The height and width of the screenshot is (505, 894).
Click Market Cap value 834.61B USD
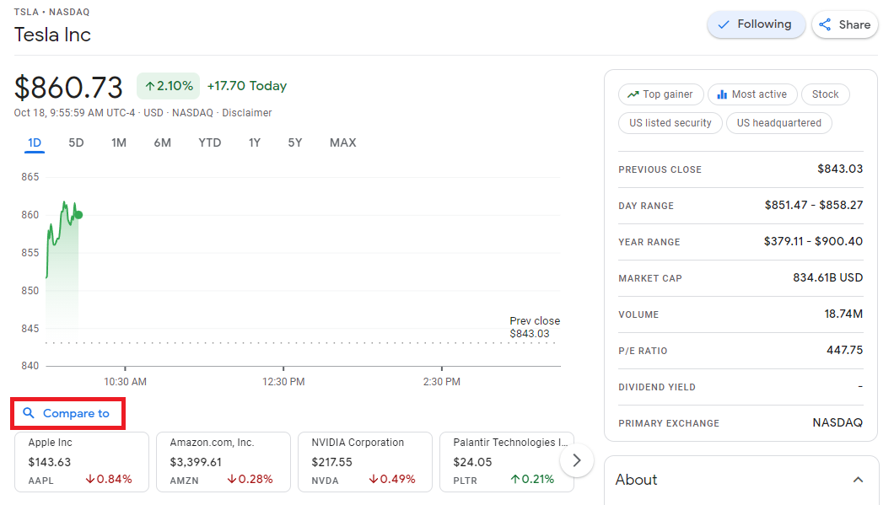pos(828,277)
